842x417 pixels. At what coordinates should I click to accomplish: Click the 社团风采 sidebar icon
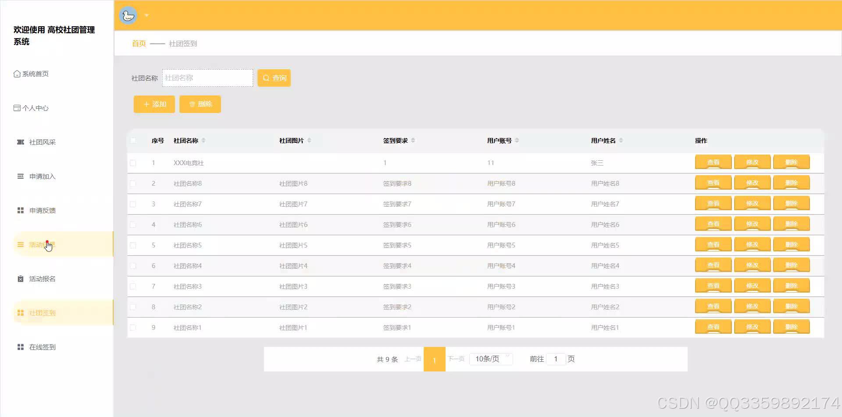coord(20,142)
